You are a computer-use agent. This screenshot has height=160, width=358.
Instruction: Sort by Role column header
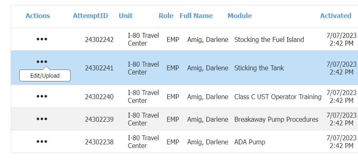click(166, 16)
